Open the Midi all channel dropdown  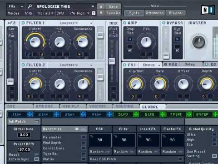pyautogui.click(x=45, y=13)
